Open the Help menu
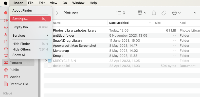 [x=93, y=3]
